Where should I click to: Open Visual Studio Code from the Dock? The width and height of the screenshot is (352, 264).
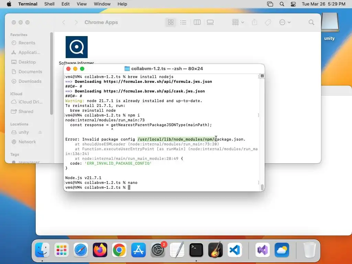pos(234,250)
